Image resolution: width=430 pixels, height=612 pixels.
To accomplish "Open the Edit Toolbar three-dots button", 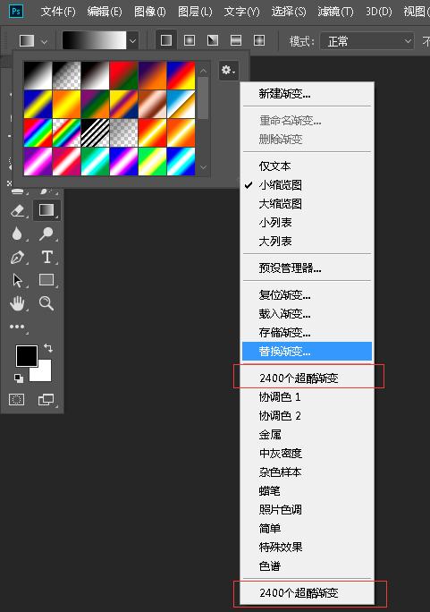I will 17,327.
